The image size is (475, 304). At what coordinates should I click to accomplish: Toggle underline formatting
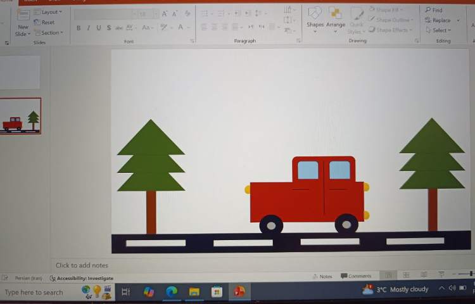click(x=99, y=28)
